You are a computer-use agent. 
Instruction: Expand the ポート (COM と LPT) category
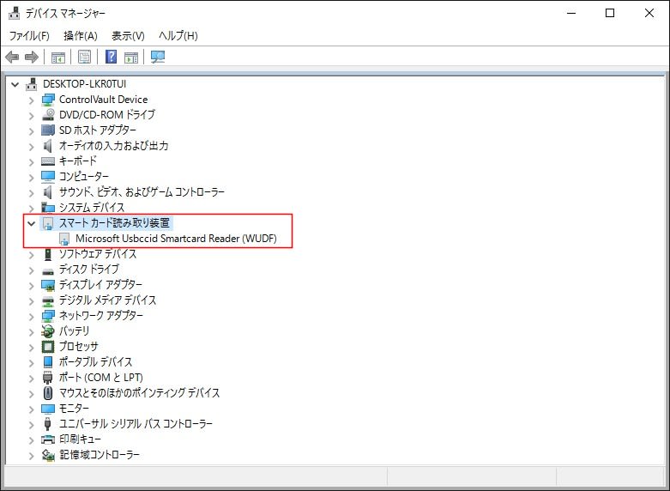(x=31, y=378)
